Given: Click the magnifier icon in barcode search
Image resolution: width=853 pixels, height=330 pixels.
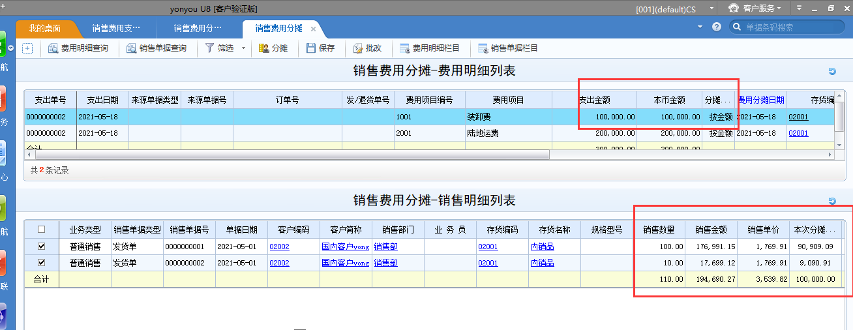Looking at the screenshot, I should pyautogui.click(x=737, y=27).
